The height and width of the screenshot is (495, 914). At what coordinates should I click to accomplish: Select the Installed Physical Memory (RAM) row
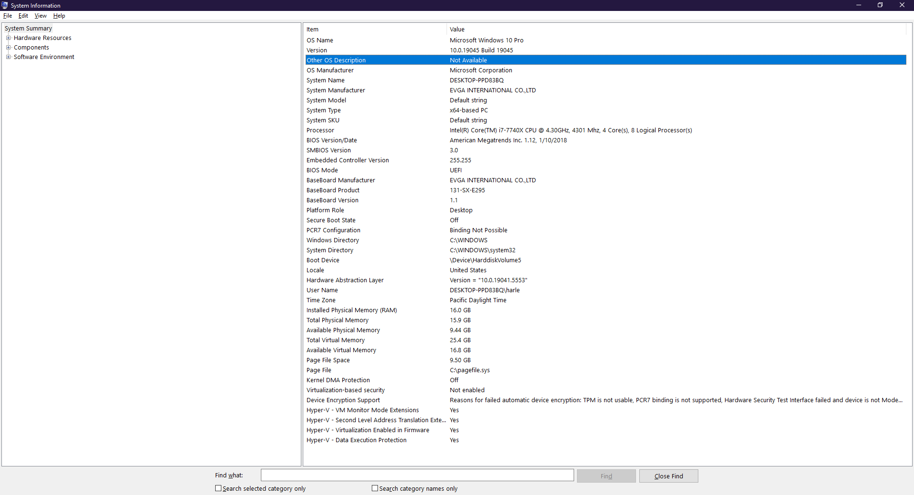click(x=606, y=310)
